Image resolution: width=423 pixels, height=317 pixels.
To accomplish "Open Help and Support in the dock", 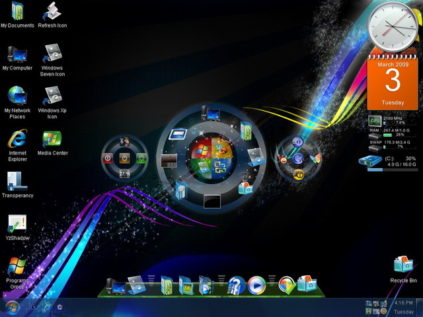I will 236,285.
